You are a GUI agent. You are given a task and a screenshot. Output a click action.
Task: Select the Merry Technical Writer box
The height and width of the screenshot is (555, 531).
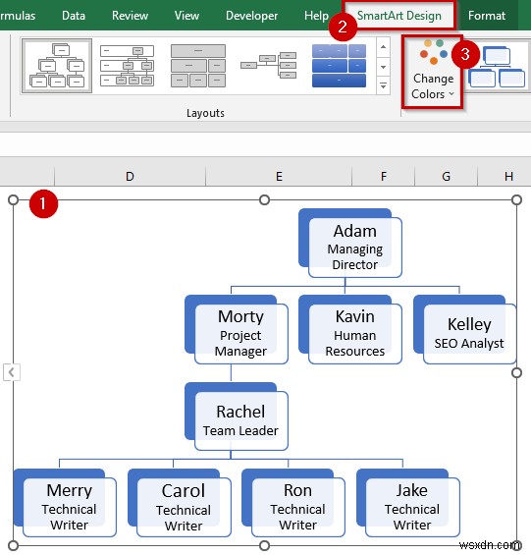tap(70, 507)
